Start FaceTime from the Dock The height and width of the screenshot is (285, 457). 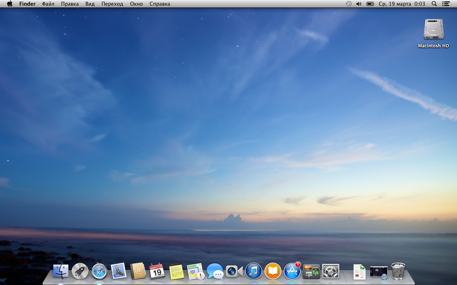(x=234, y=271)
